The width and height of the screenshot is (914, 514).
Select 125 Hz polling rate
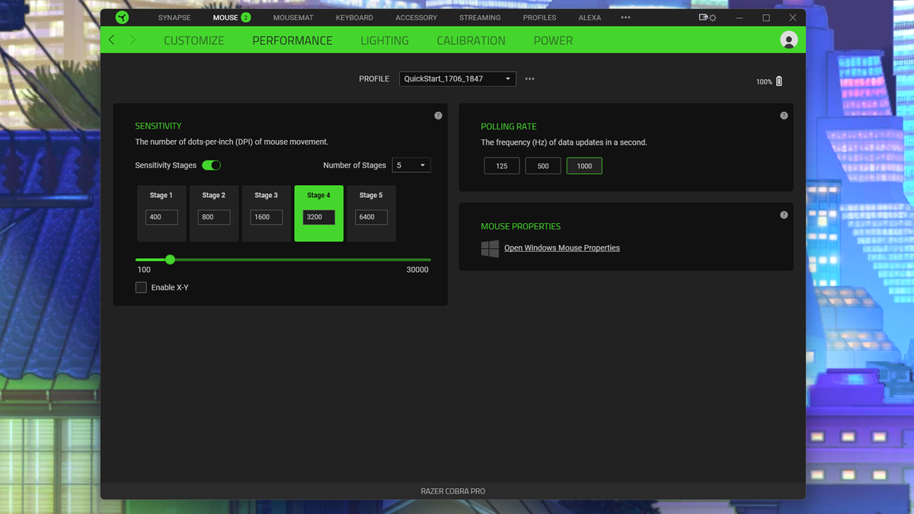click(x=501, y=166)
